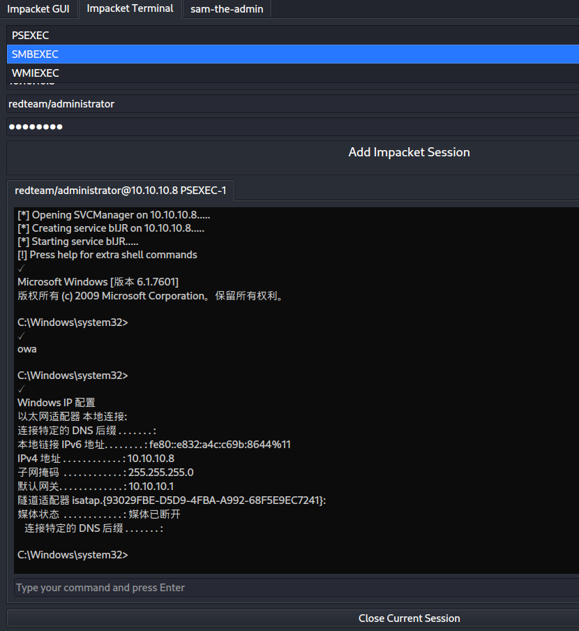Click the command entry box
Screen dimensions: 579x631
pyautogui.click(x=296, y=588)
